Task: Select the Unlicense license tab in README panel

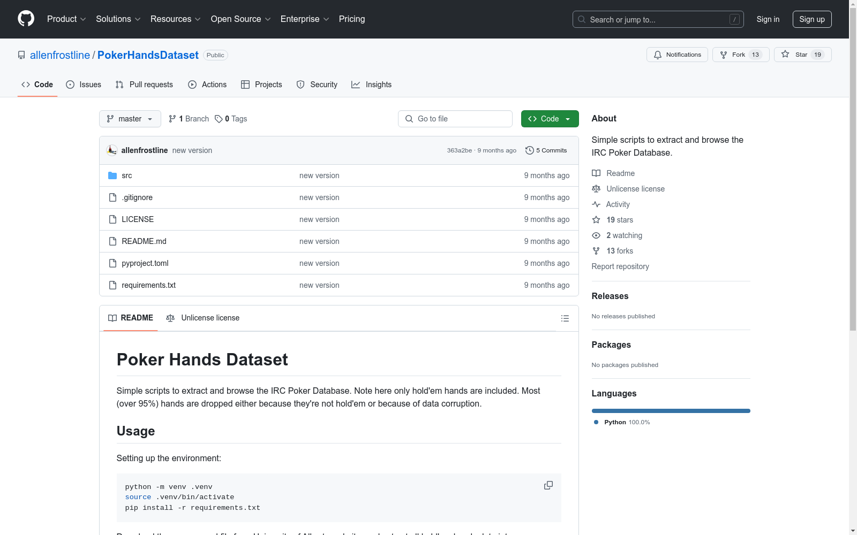Action: coord(203,318)
